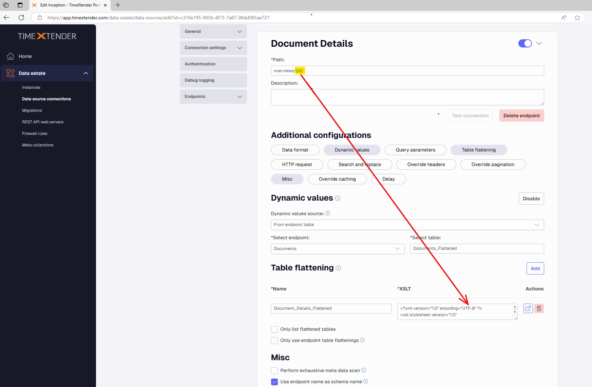592x387 pixels.
Task: Select HTTP request configuration
Action: (297, 164)
